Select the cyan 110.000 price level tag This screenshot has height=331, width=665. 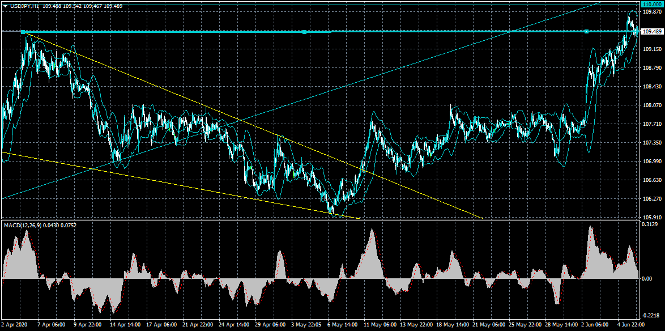(x=651, y=3)
